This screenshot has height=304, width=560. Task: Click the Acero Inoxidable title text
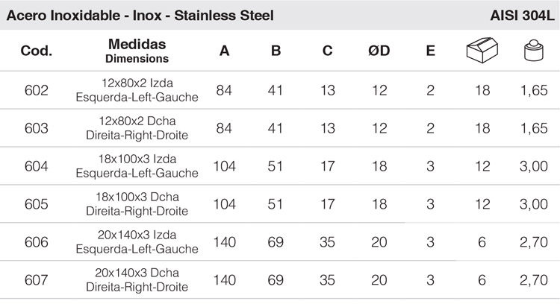(63, 16)
